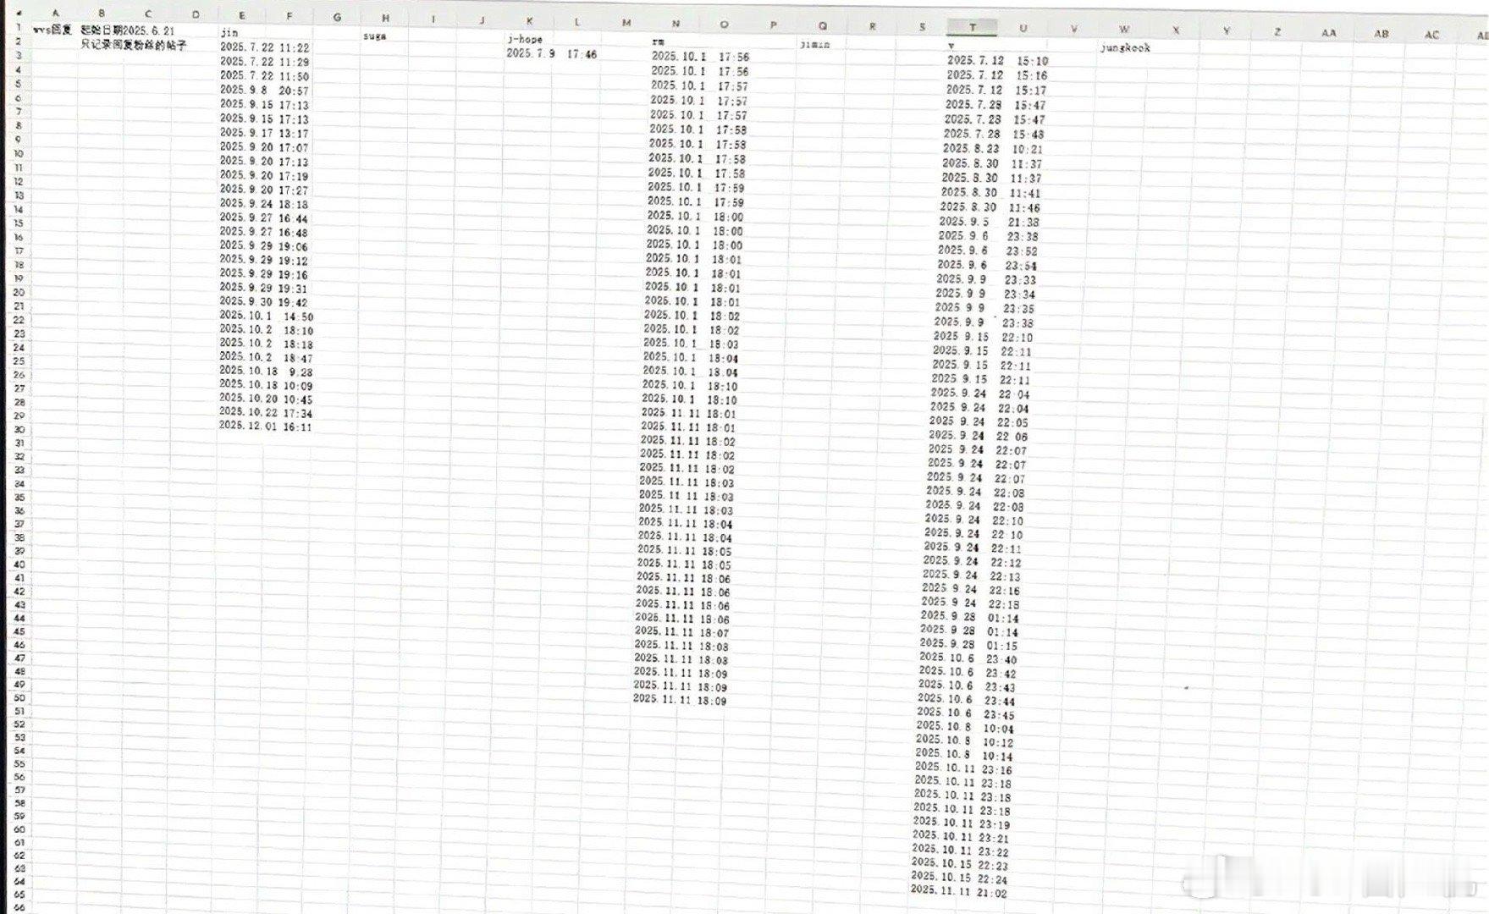Click the cell "vvs回复"
The image size is (1489, 914).
tap(52, 30)
